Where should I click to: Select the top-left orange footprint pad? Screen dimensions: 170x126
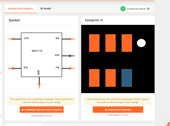(x=94, y=43)
